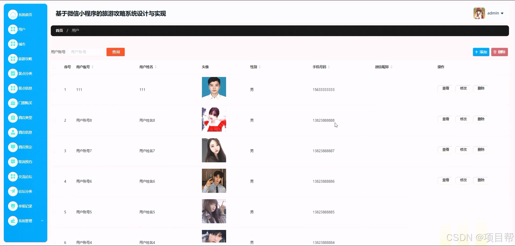This screenshot has width=515, height=246.
Task: Click the 酒店类型 clipboard icon
Action: 13,118
